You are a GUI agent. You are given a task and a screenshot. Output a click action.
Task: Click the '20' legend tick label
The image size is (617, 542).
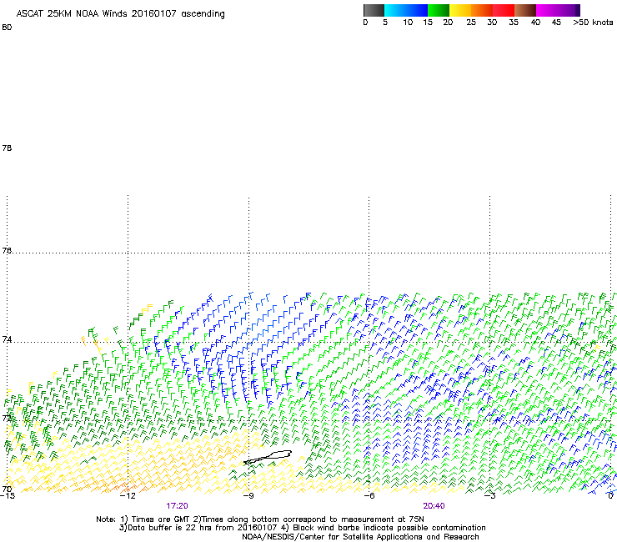coord(448,23)
